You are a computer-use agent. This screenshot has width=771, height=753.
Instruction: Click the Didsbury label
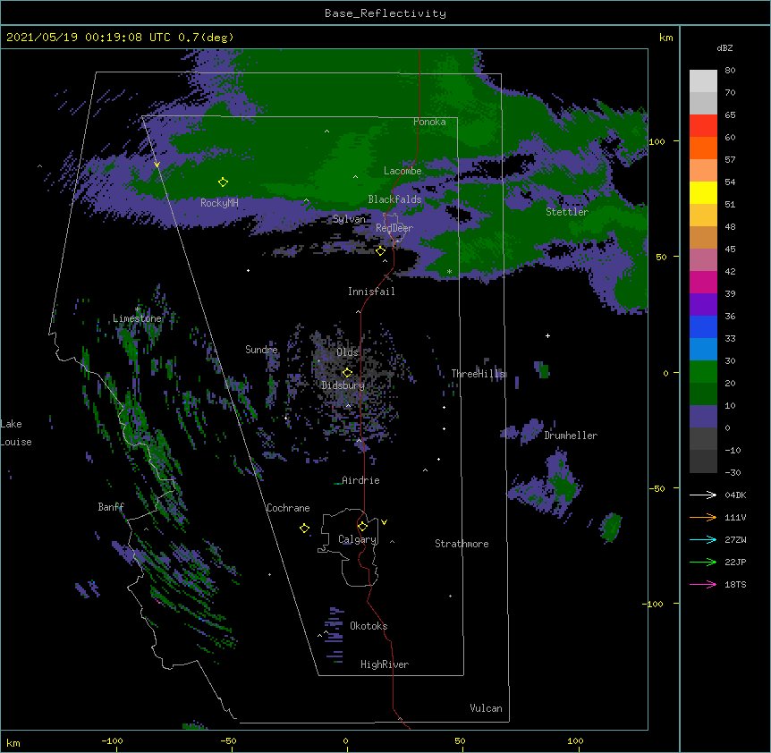(343, 385)
